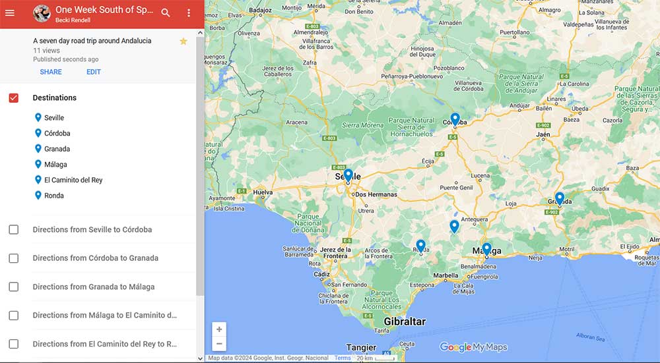The width and height of the screenshot is (660, 363).
Task: Enable Directions from Seville to Córdoba layer
Action: point(13,229)
